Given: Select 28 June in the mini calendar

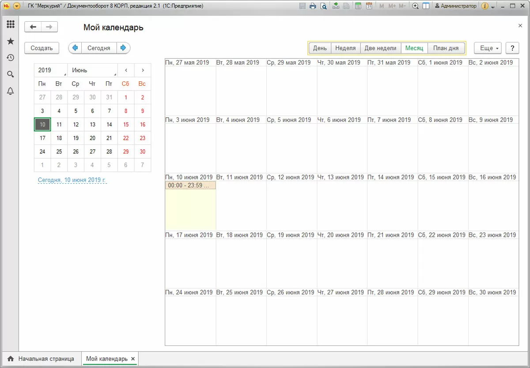Looking at the screenshot, I should [x=109, y=152].
